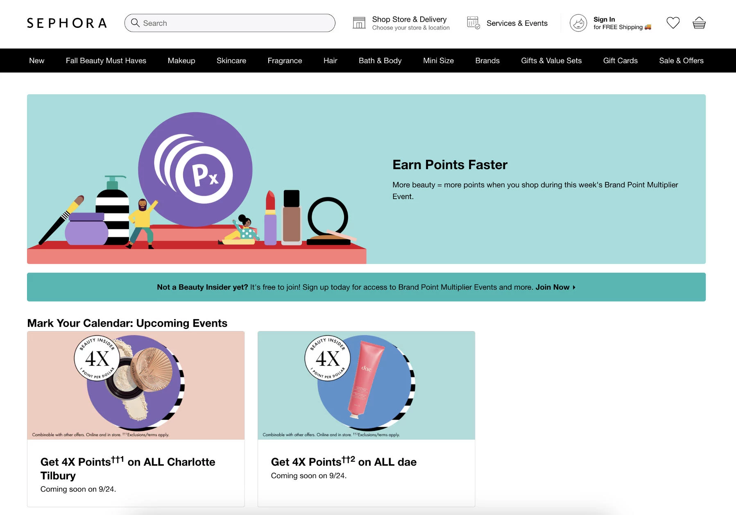
Task: Click Mark Your Calendar: Upcoming Events heading
Action: pyautogui.click(x=127, y=323)
